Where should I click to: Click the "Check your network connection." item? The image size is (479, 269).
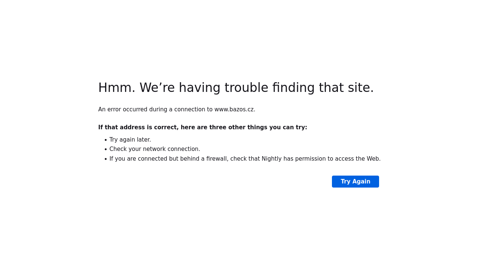155,149
